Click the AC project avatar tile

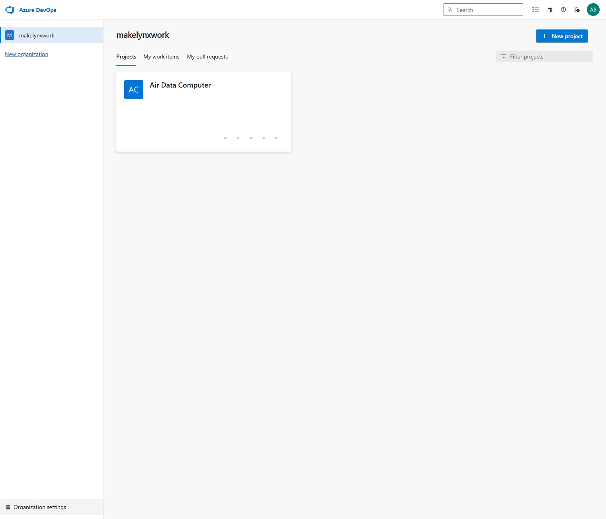pyautogui.click(x=134, y=90)
